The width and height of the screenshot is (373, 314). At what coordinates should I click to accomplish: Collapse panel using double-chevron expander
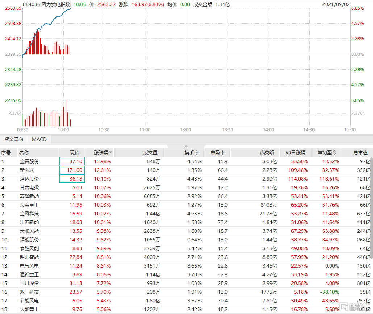[186, 146]
